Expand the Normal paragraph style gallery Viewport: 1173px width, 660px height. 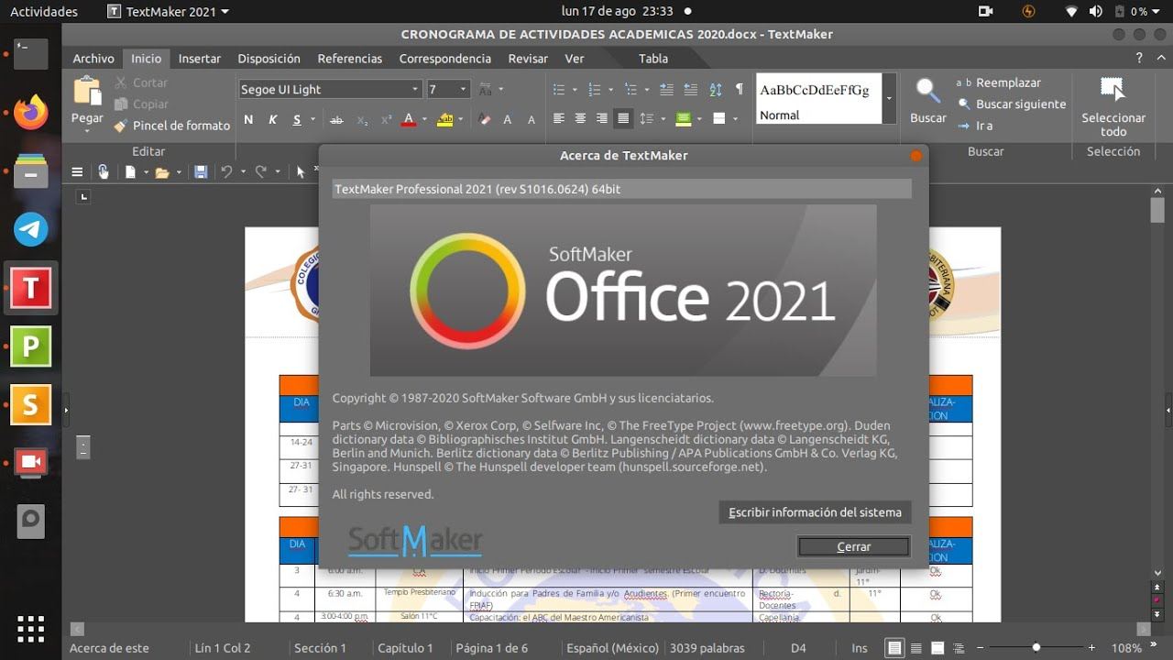point(888,98)
